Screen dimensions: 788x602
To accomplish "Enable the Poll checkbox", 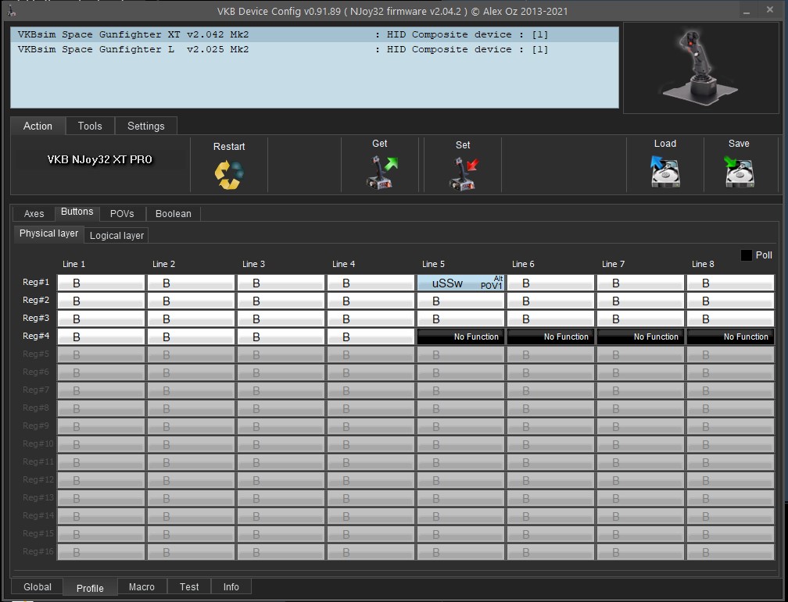I will tap(747, 255).
